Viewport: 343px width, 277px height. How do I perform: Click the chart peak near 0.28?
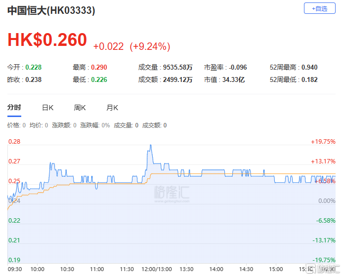point(151,145)
